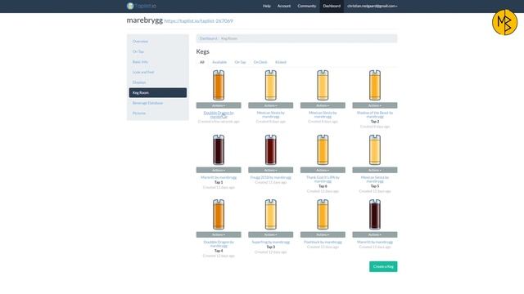Open Actions dropdown for Mareritt on Tap 1
This screenshot has height=294, width=524.
[x=219, y=170]
